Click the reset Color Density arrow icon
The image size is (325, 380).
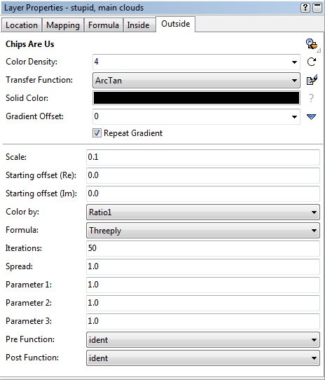coord(312,62)
